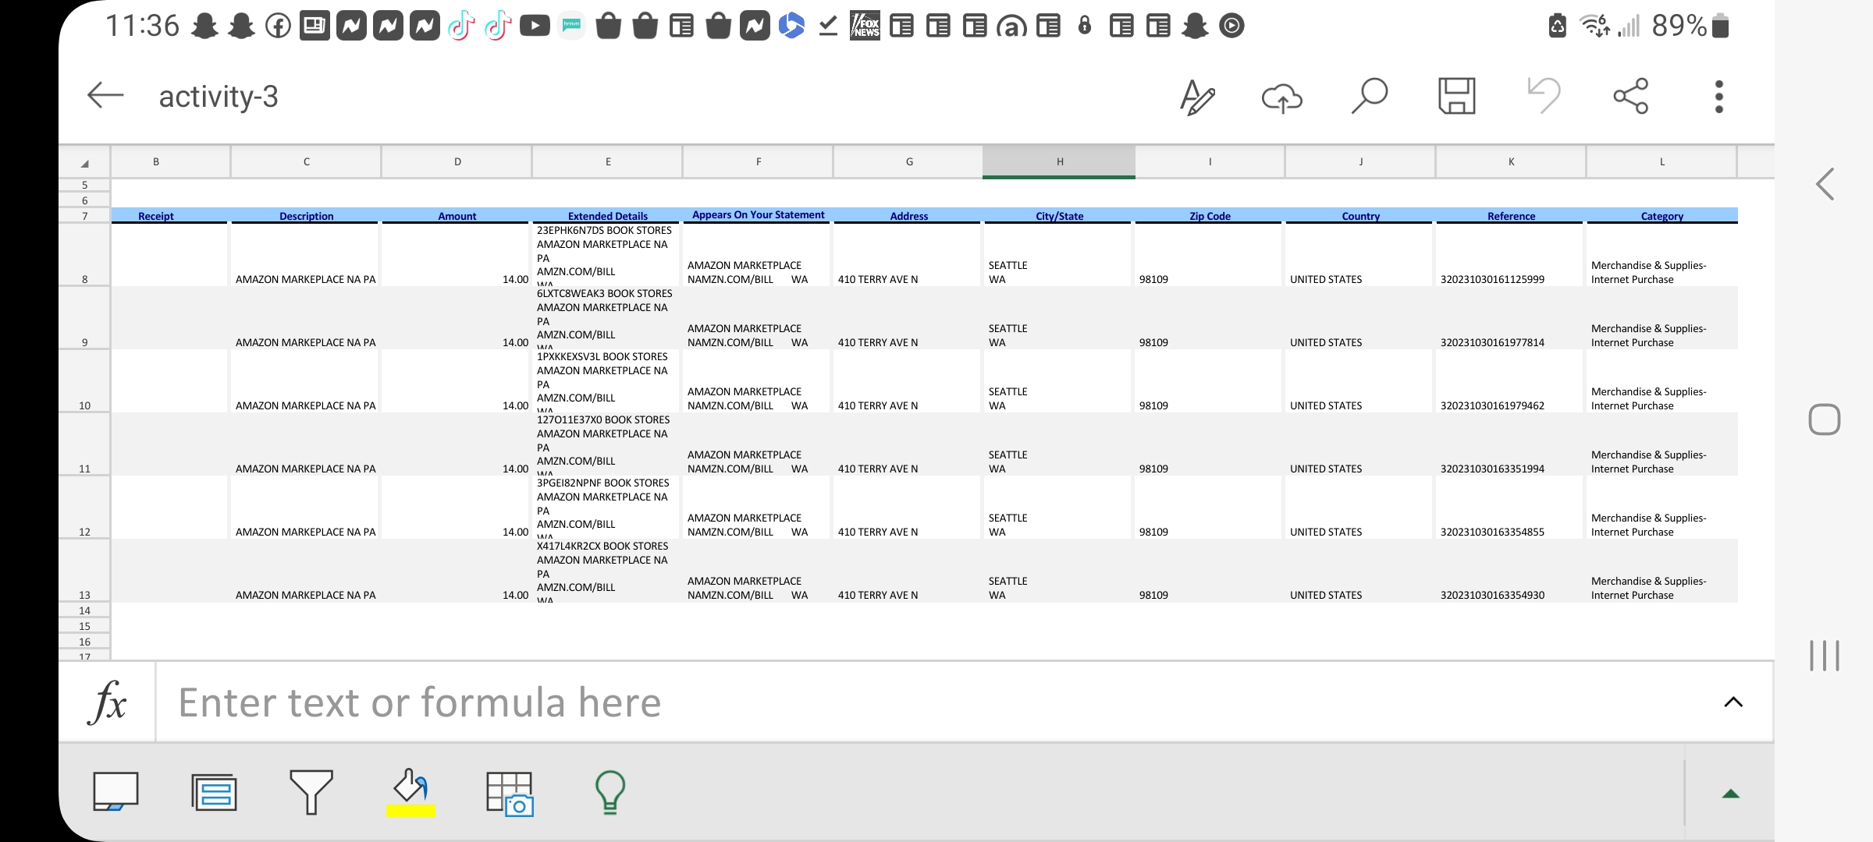Select column D header
This screenshot has height=842, width=1873.
[457, 162]
